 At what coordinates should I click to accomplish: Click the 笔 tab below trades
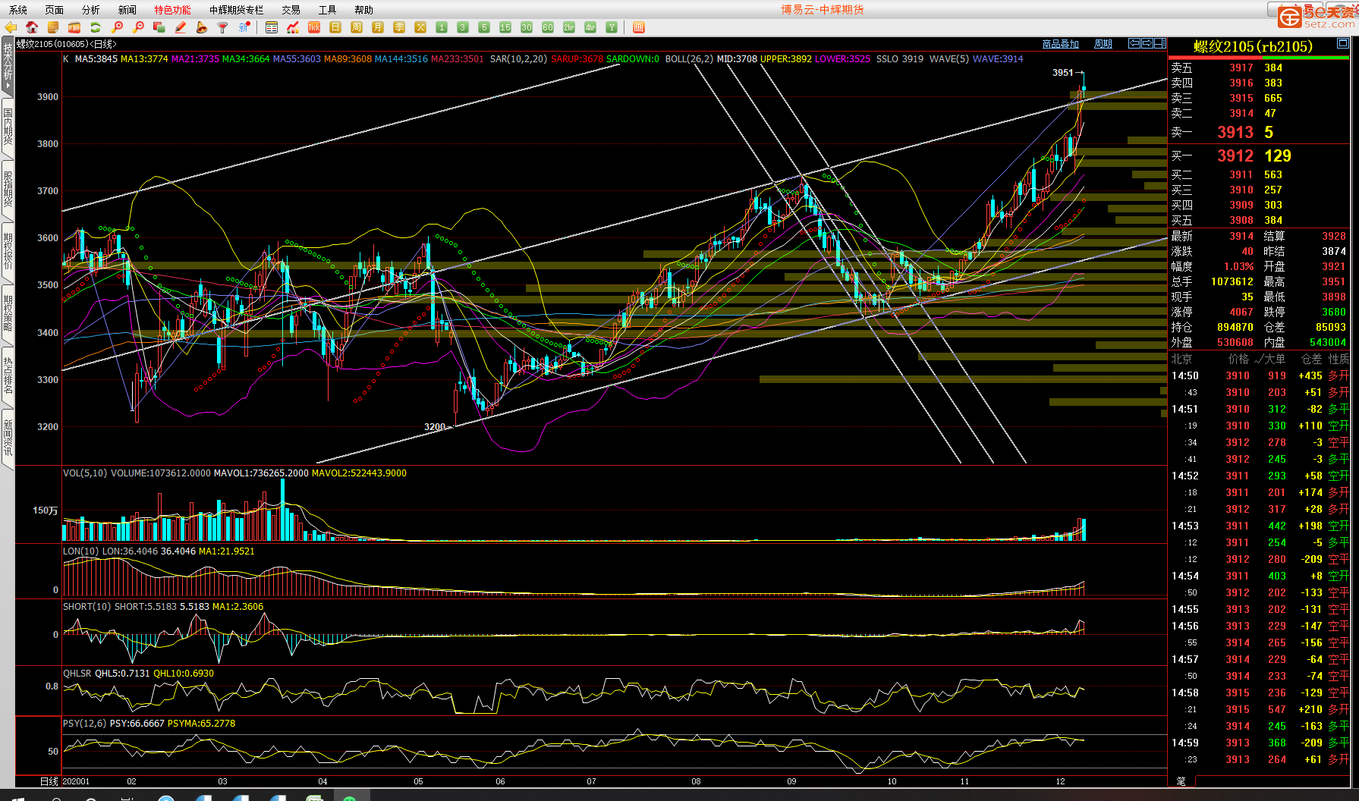(1181, 781)
